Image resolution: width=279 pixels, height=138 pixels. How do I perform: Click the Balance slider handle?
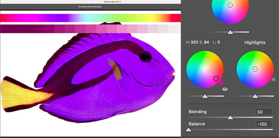pyautogui.click(x=188, y=130)
